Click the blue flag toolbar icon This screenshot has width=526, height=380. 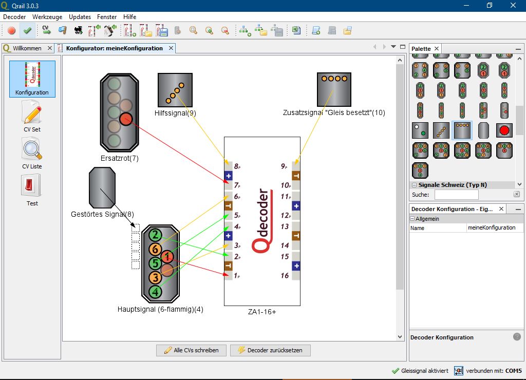coord(62,30)
